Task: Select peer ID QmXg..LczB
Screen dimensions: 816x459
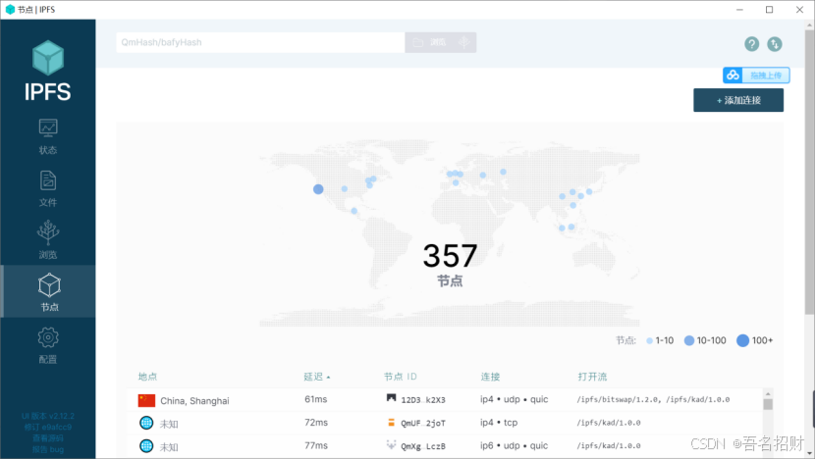Action: [x=423, y=446]
